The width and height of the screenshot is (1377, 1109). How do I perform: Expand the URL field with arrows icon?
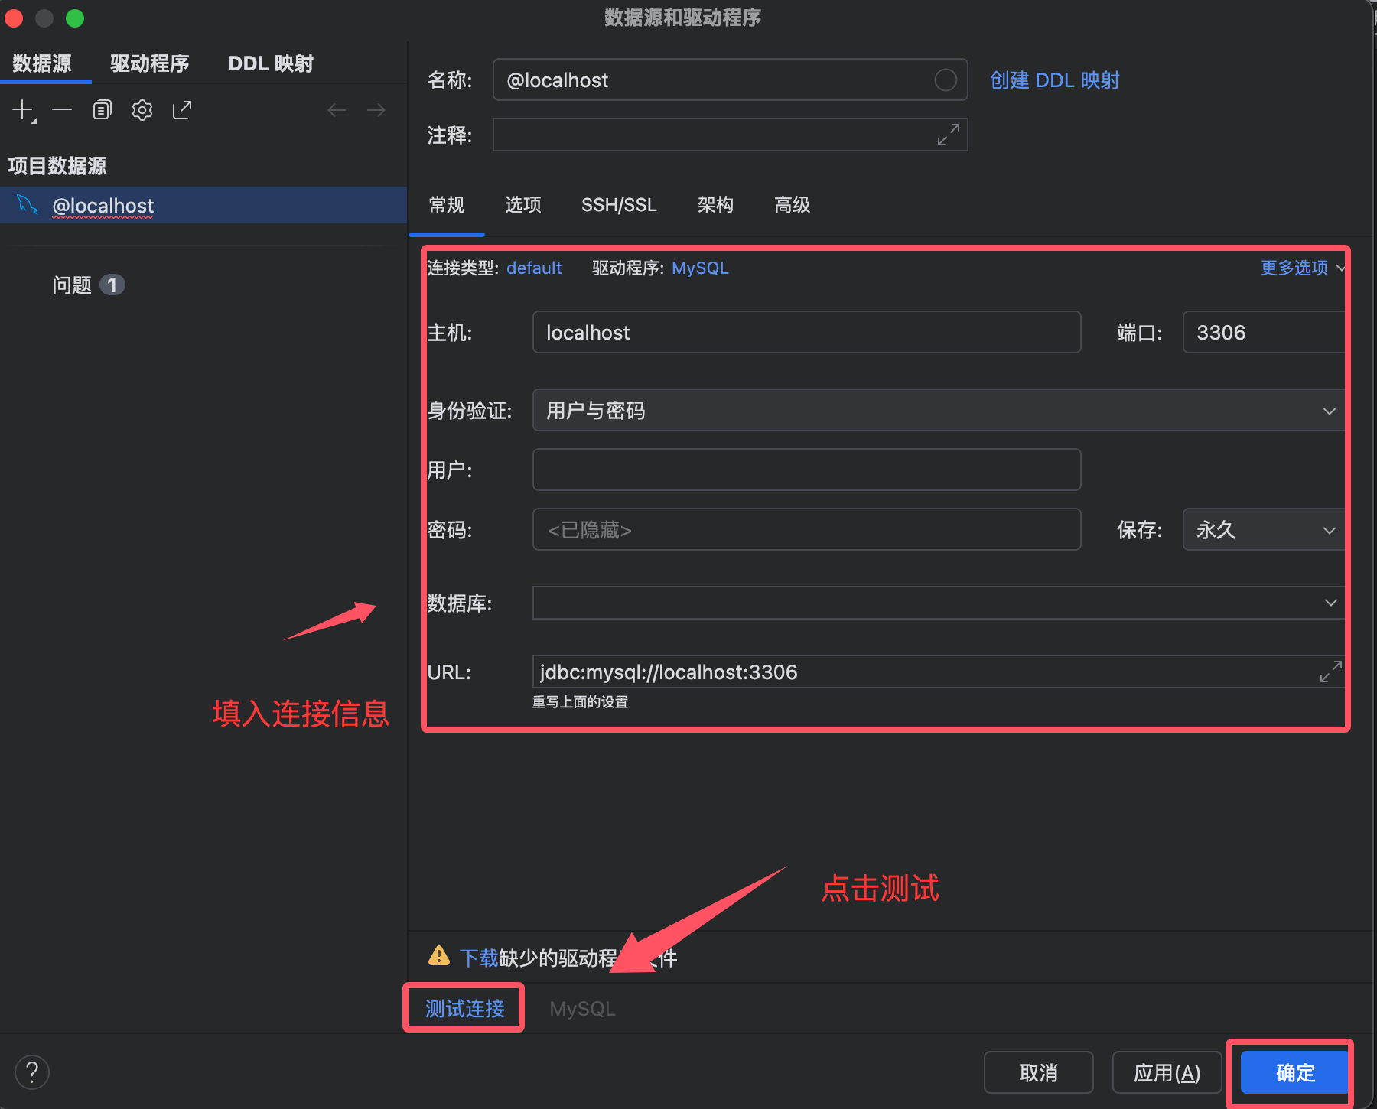1330,672
